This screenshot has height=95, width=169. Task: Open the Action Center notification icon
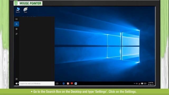point(142,84)
